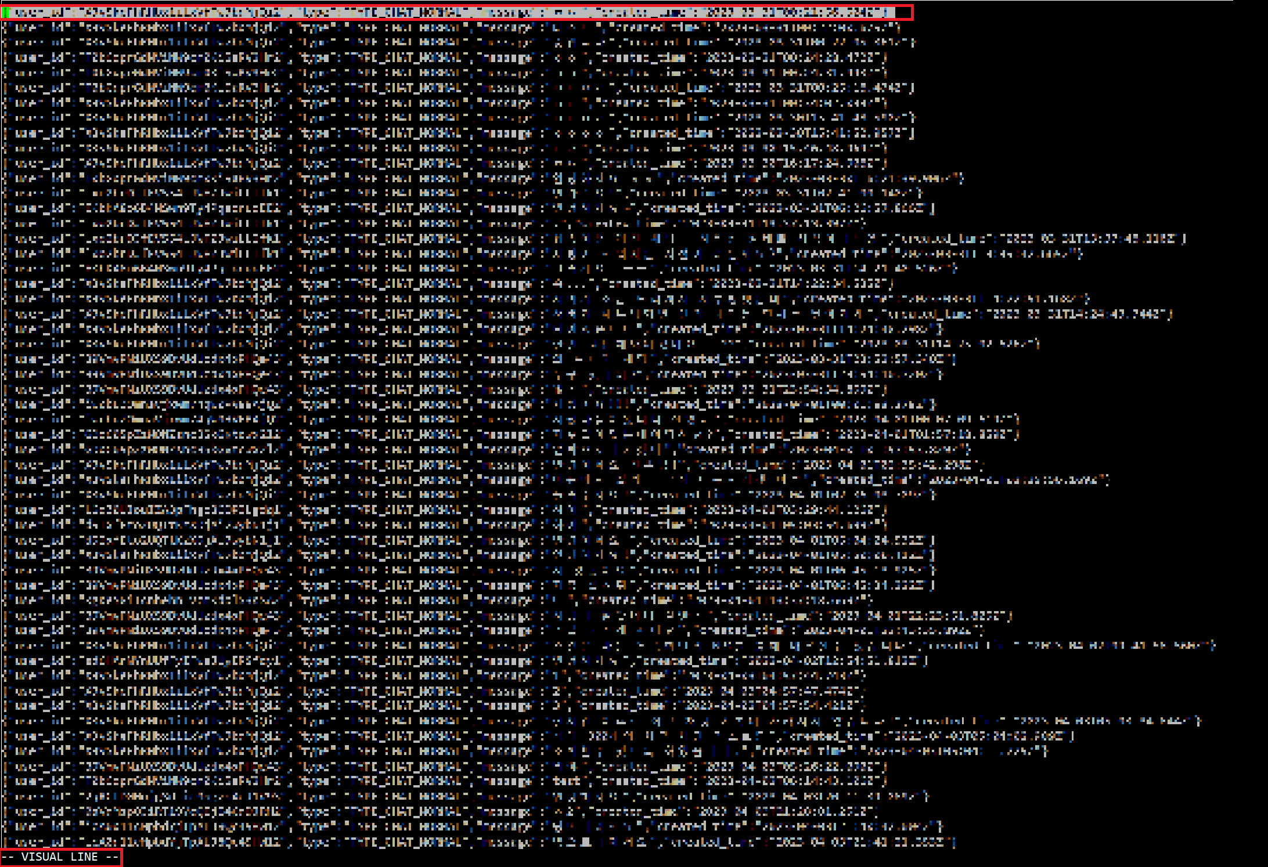Click the line with message "1"
The image size is (1268, 867).
tap(433, 675)
